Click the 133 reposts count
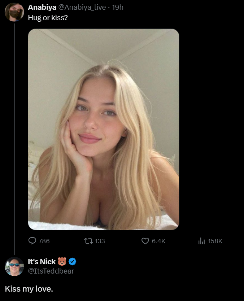This screenshot has height=301, width=244. 100,241
